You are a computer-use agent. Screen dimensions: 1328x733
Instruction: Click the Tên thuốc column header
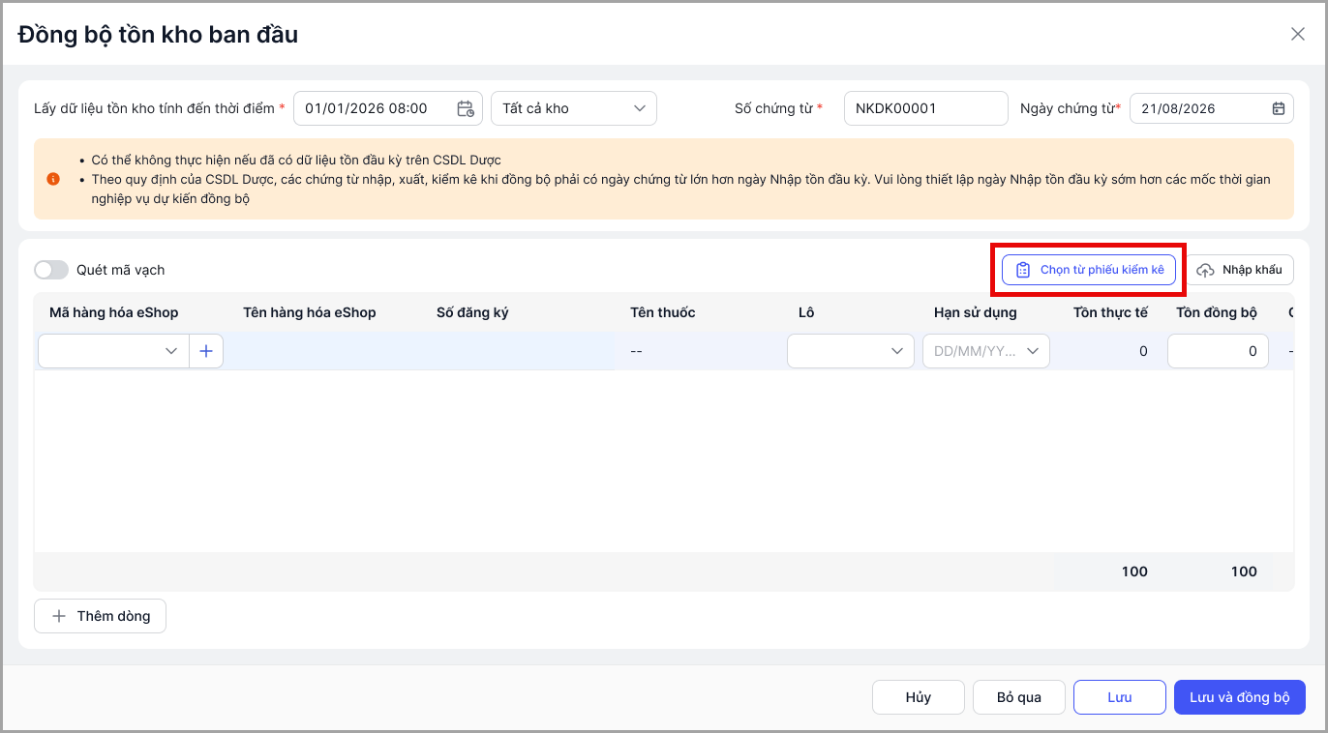point(663,312)
